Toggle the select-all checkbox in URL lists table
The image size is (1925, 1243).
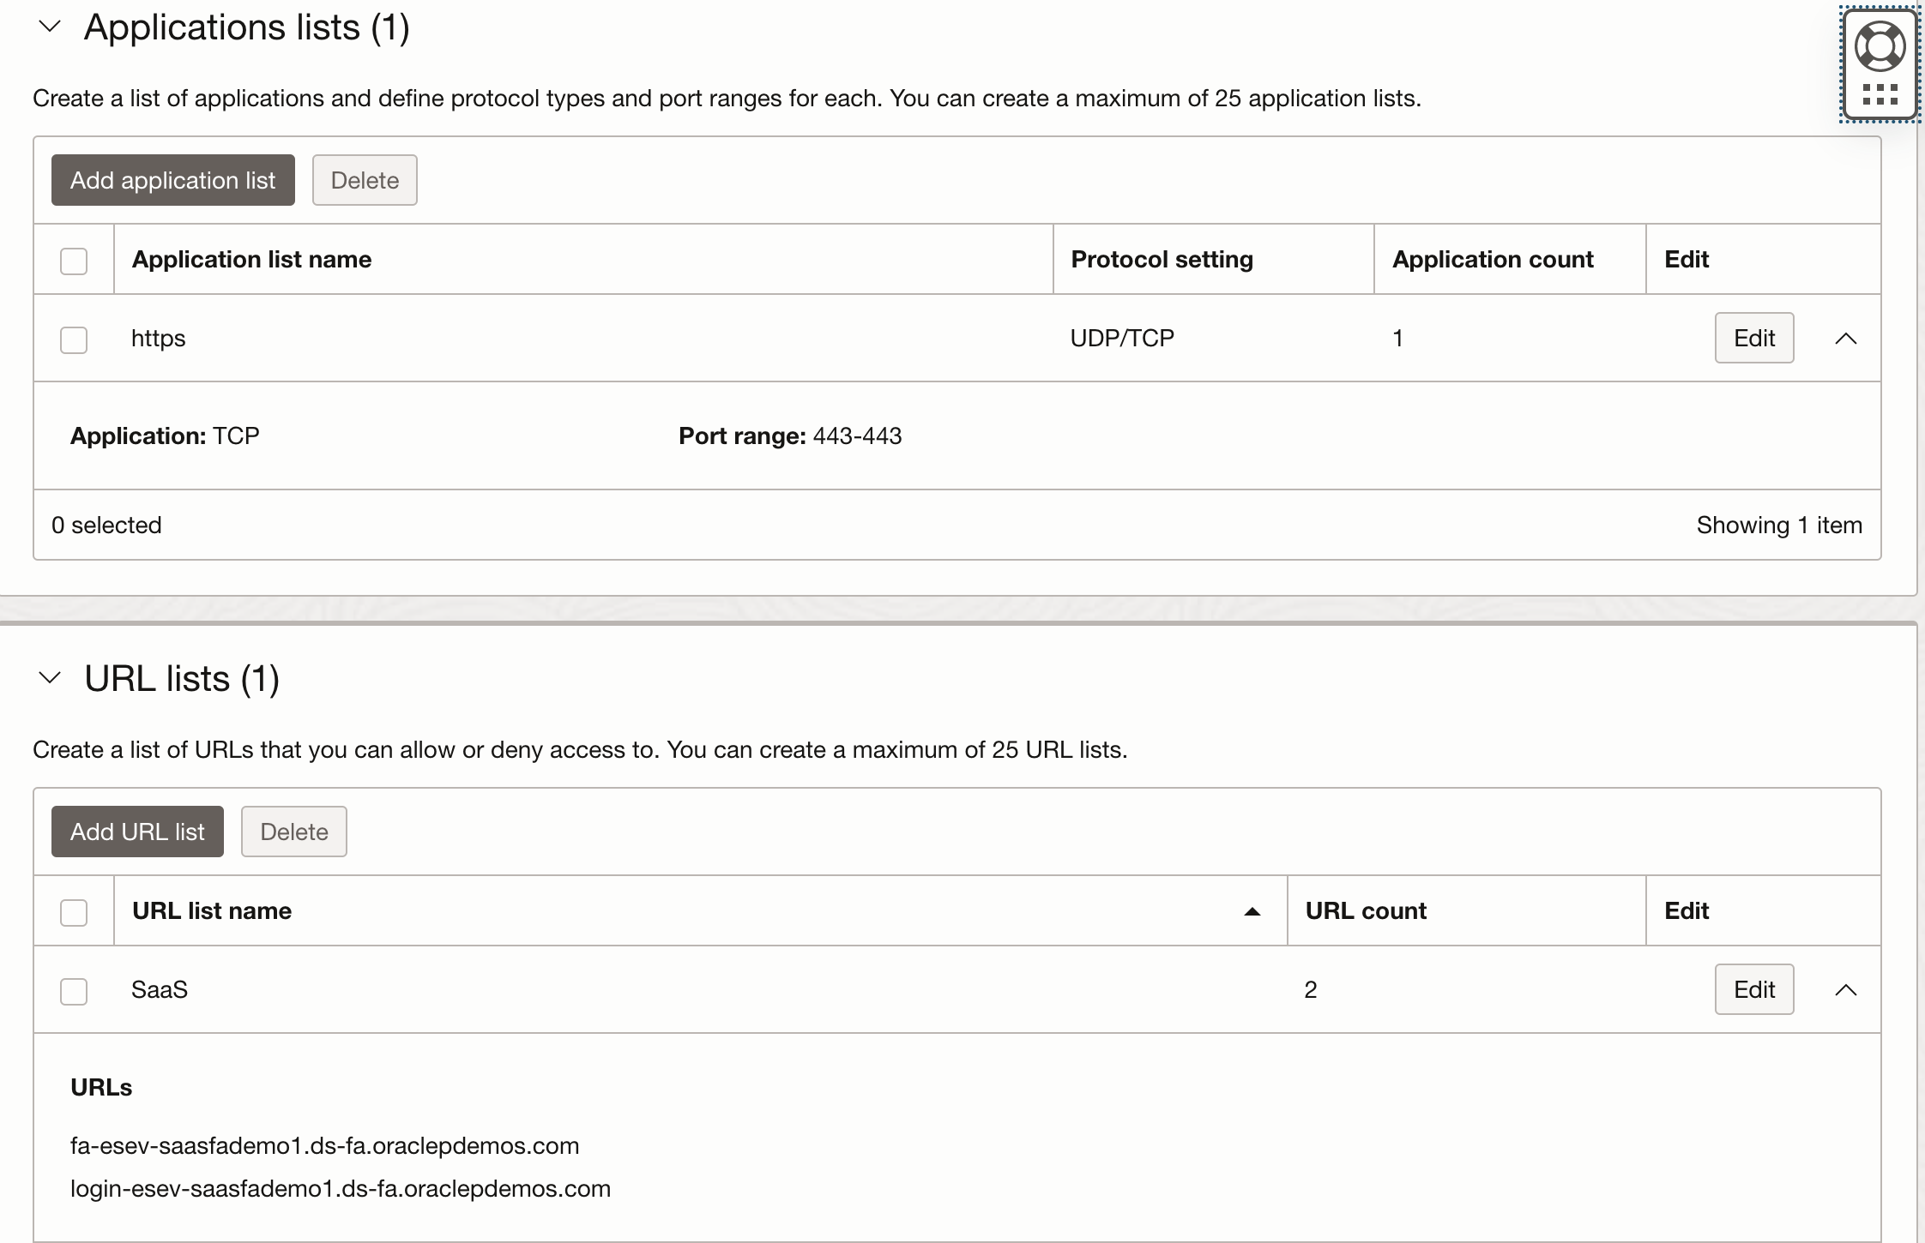tap(74, 912)
